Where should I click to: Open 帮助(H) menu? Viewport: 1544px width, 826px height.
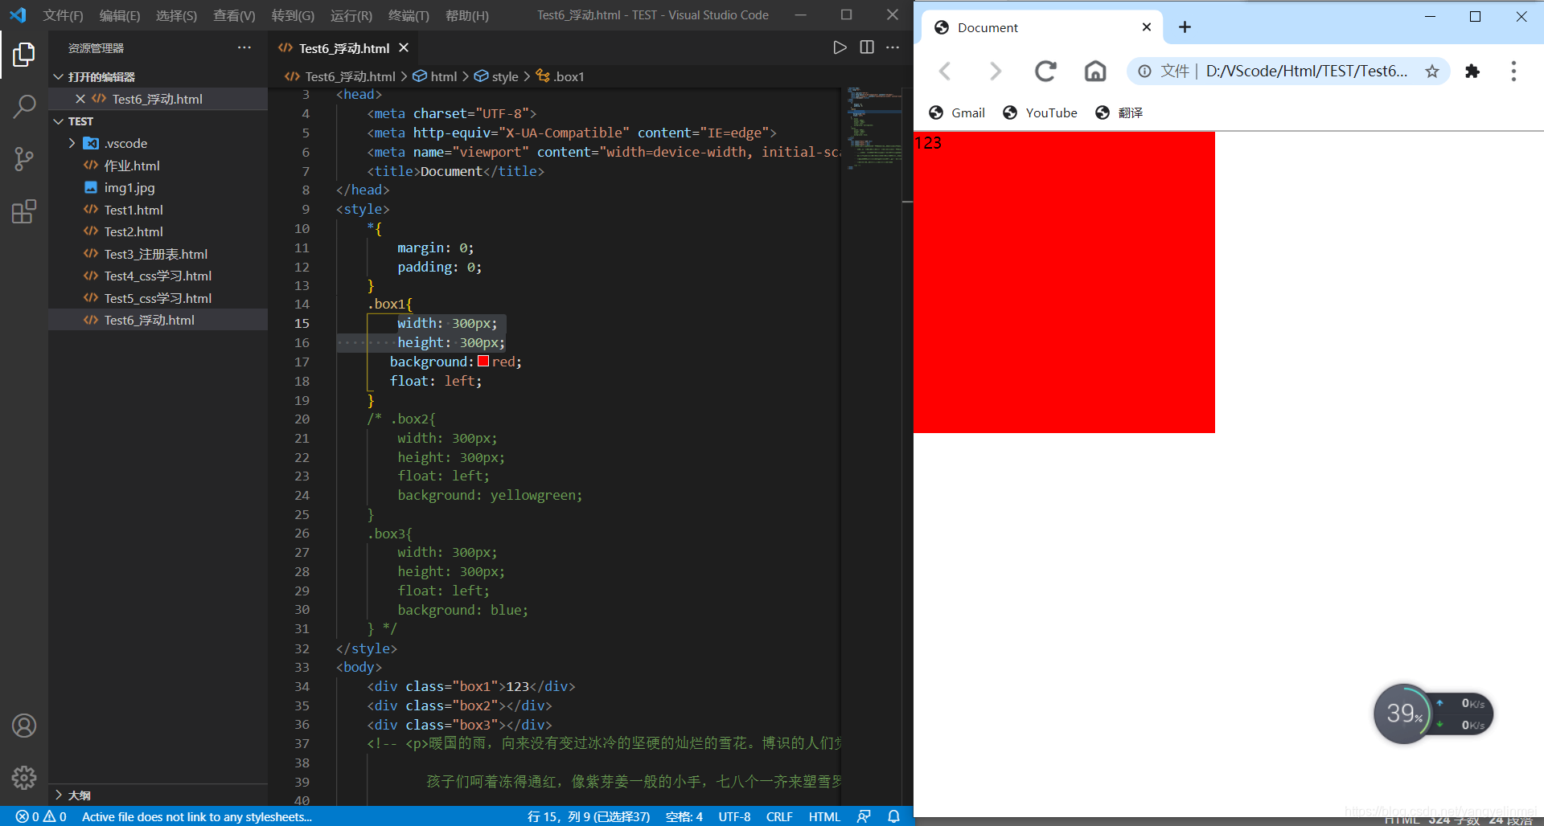467,15
